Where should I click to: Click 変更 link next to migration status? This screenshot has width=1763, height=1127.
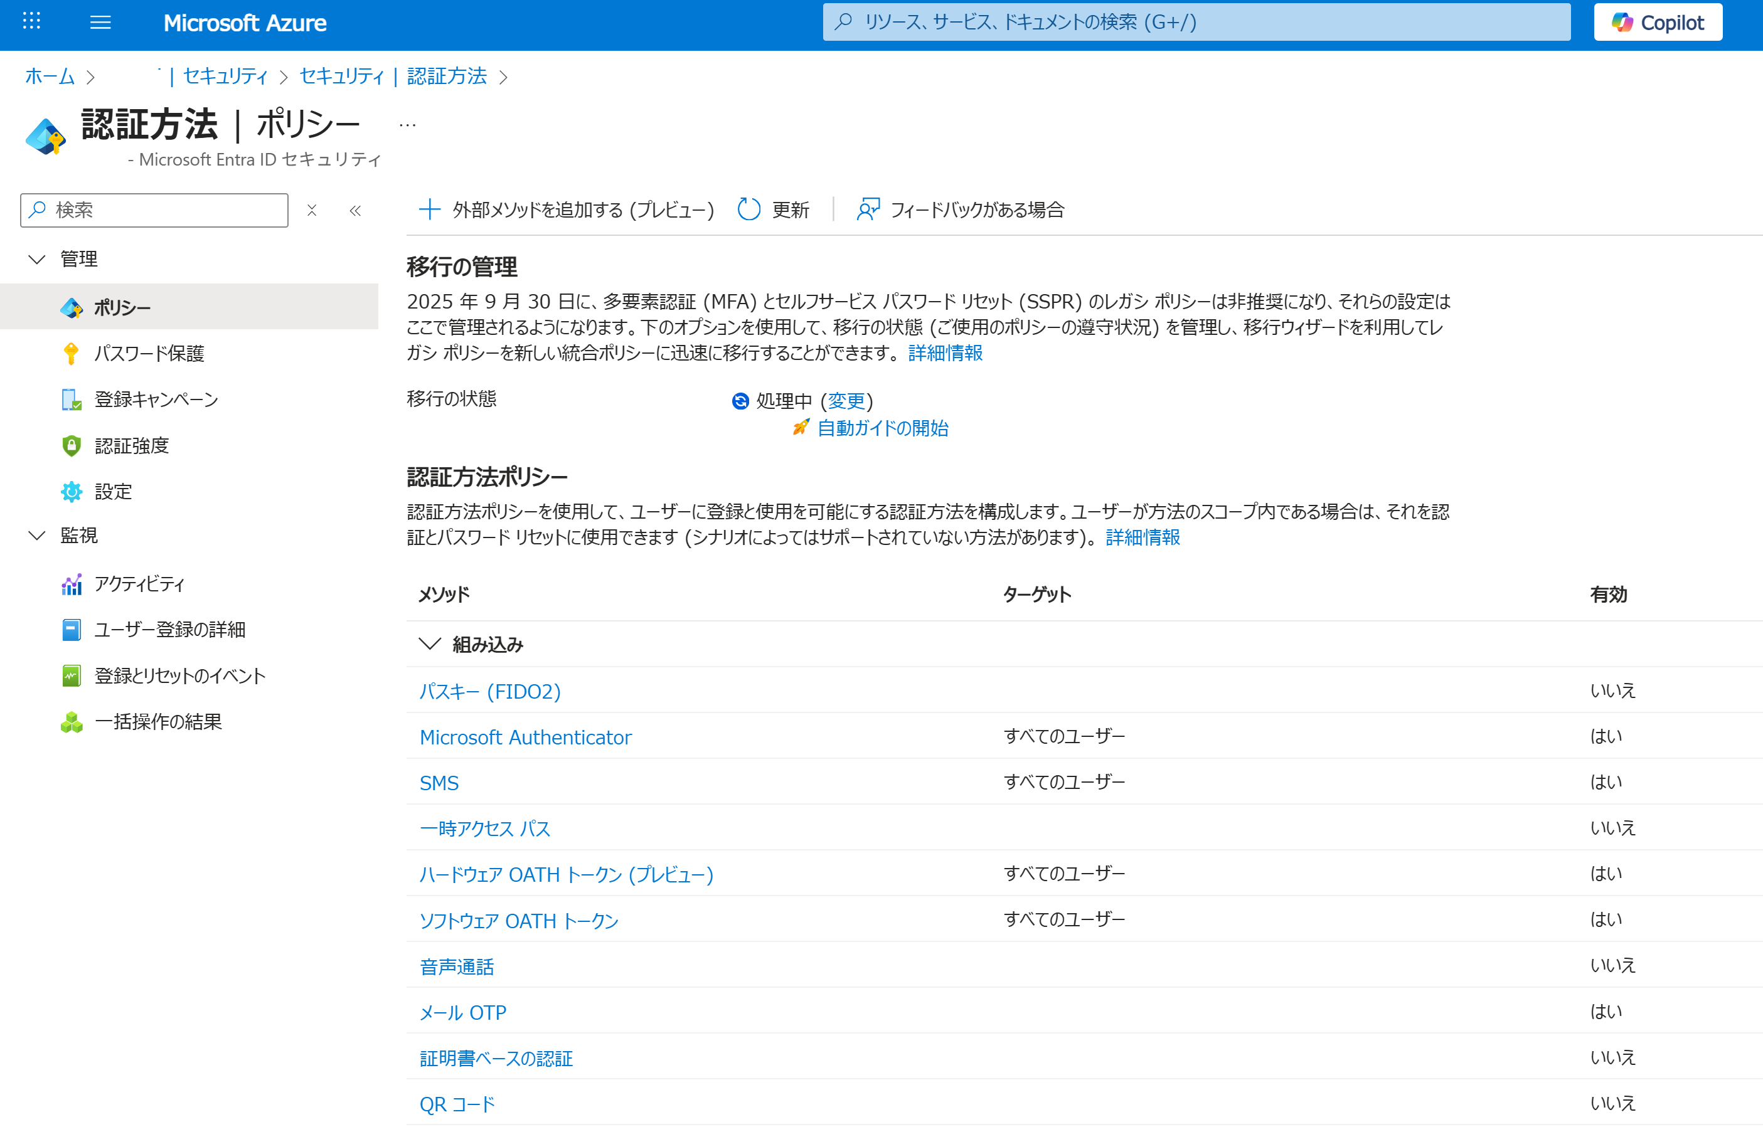tap(846, 401)
